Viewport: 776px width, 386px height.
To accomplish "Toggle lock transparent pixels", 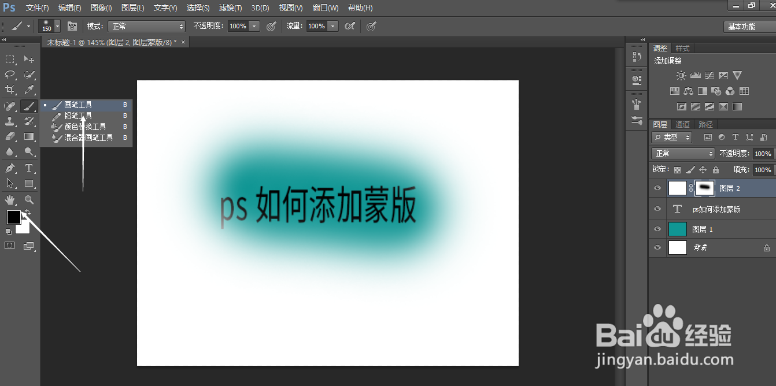I will pyautogui.click(x=677, y=170).
